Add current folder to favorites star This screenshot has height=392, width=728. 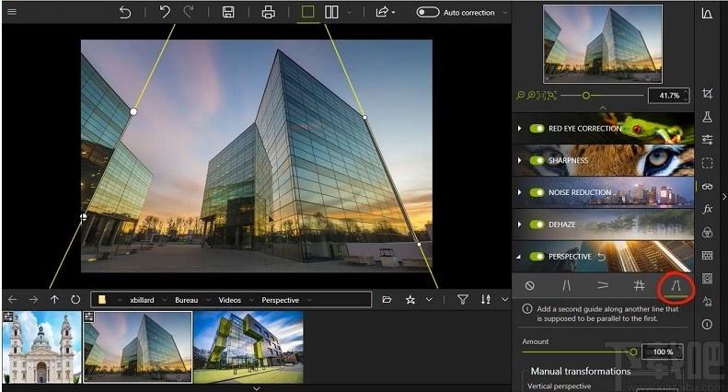[x=410, y=300]
